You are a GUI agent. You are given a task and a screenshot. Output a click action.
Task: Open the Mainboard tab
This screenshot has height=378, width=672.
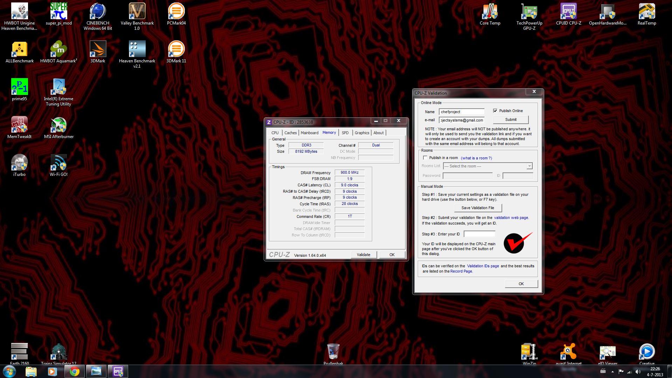point(310,133)
